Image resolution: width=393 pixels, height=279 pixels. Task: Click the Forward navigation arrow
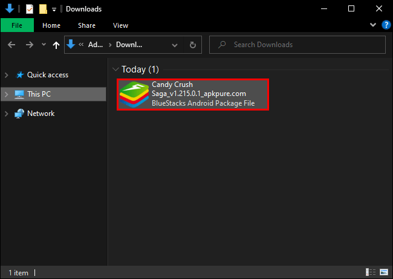pyautogui.click(x=29, y=45)
